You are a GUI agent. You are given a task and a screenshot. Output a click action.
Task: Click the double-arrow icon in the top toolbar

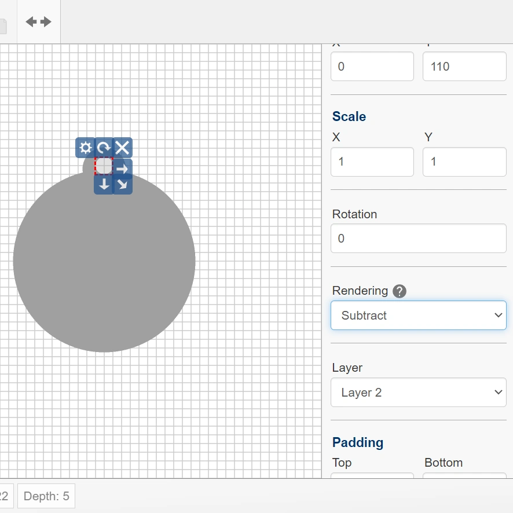click(x=39, y=22)
